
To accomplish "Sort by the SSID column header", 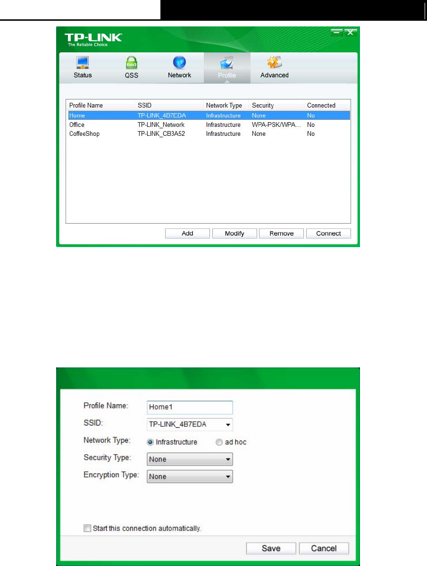I will 168,105.
